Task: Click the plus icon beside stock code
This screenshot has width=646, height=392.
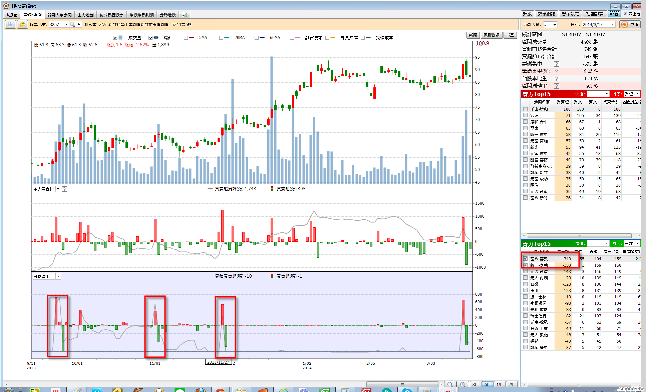Action: [x=79, y=24]
